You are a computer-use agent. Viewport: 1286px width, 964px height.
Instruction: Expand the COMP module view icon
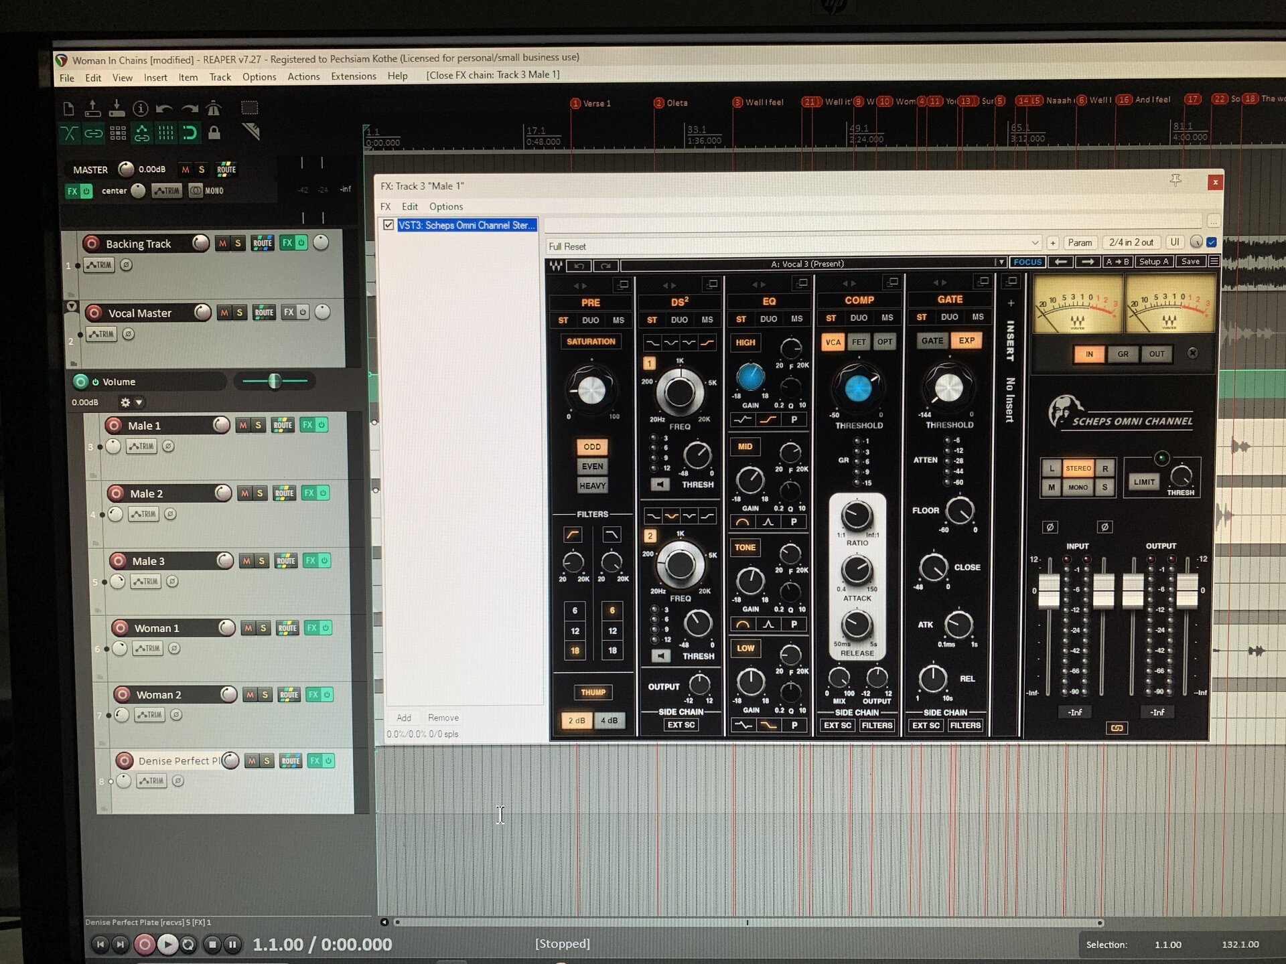pyautogui.click(x=892, y=282)
